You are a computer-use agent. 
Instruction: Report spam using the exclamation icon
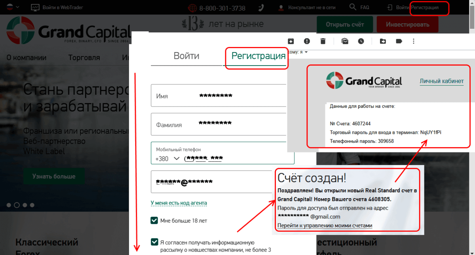(307, 41)
